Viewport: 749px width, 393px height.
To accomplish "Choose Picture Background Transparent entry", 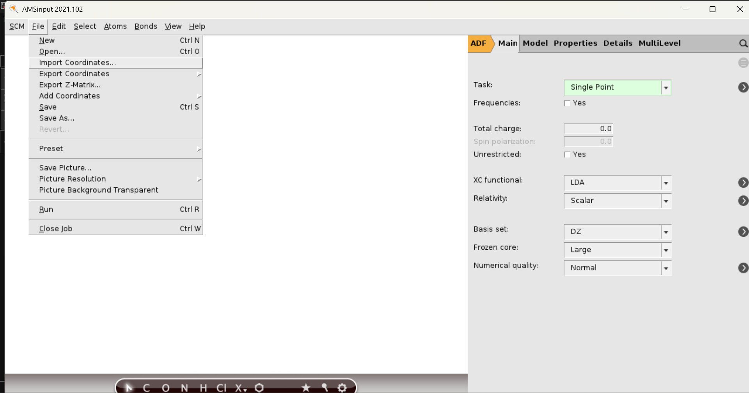I will pos(116,190).
